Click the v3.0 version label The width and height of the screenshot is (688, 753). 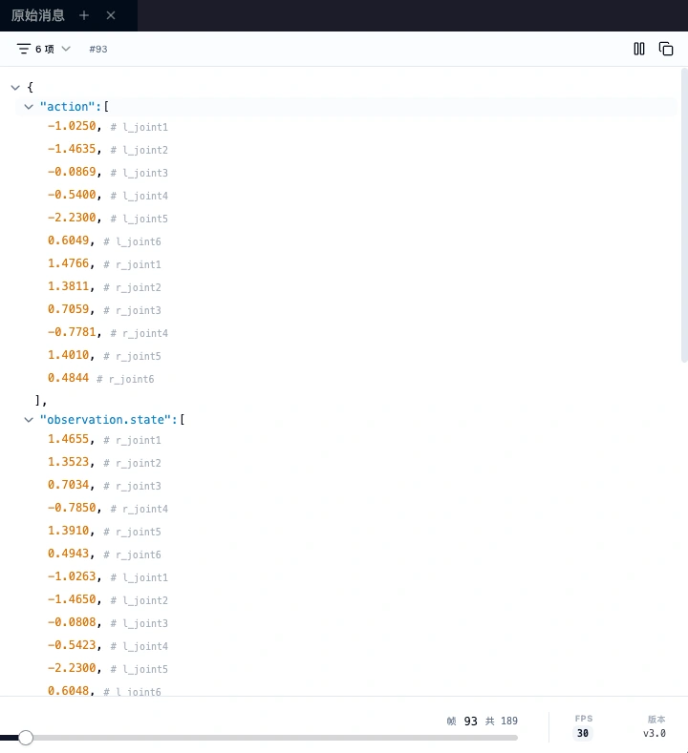tap(655, 733)
